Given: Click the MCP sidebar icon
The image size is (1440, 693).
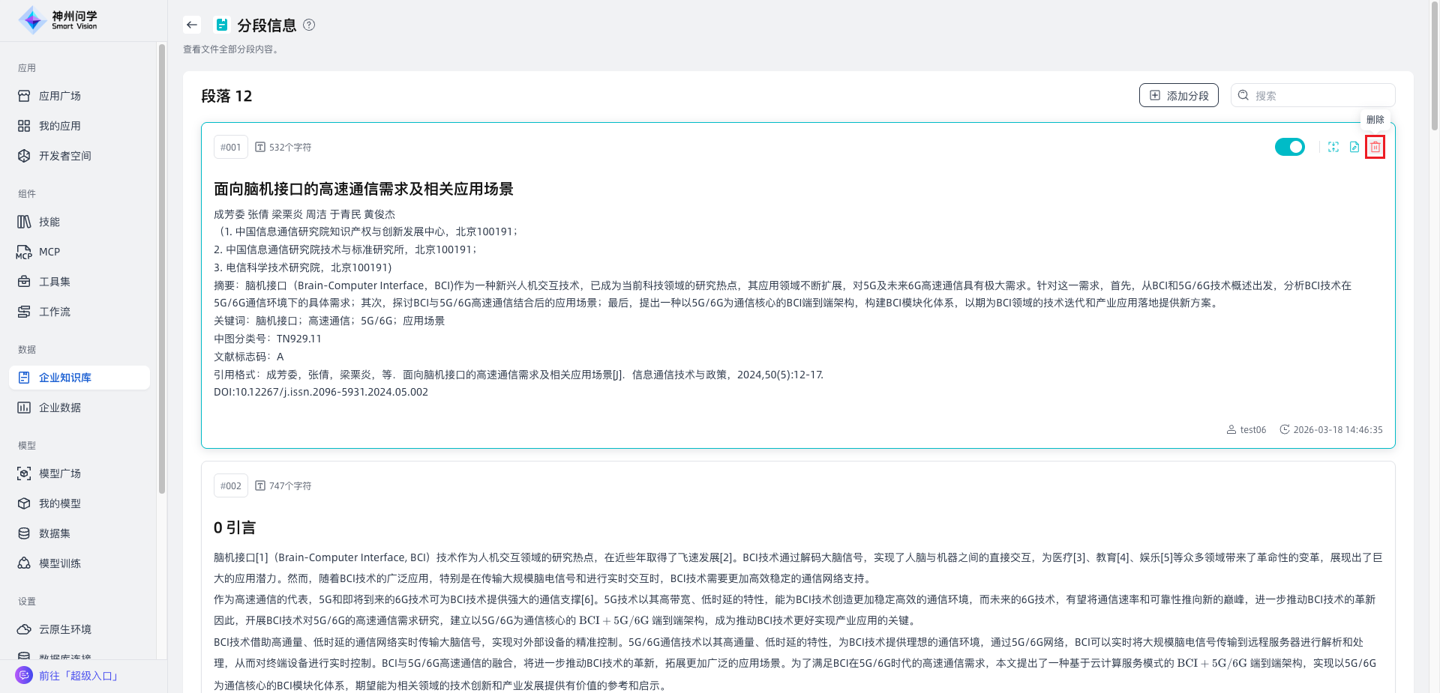Looking at the screenshot, I should pyautogui.click(x=24, y=252).
